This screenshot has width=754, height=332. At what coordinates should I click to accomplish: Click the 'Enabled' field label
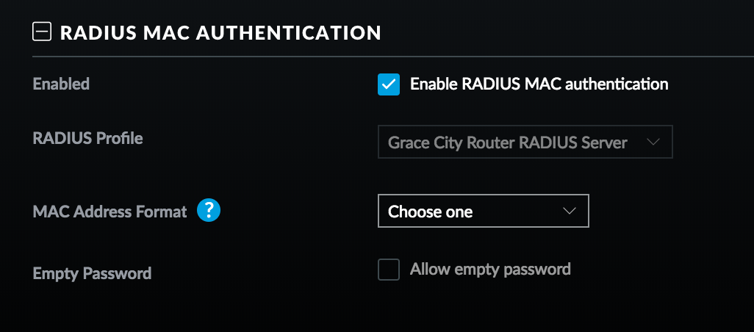(61, 84)
